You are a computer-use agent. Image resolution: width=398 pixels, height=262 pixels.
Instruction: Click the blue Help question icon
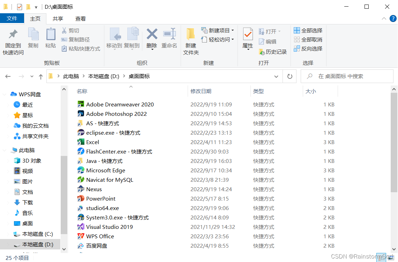click(393, 19)
